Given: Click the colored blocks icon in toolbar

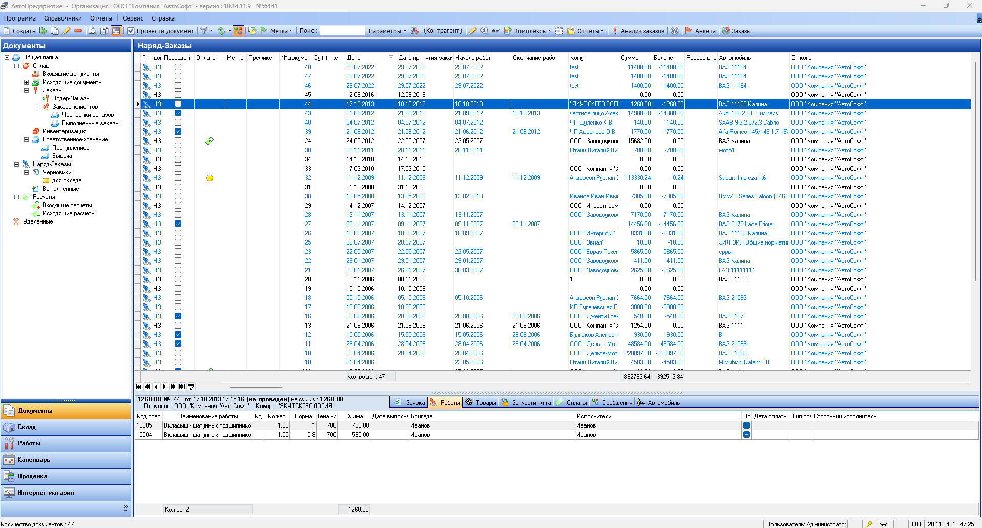Looking at the screenshot, I should coord(238,31).
